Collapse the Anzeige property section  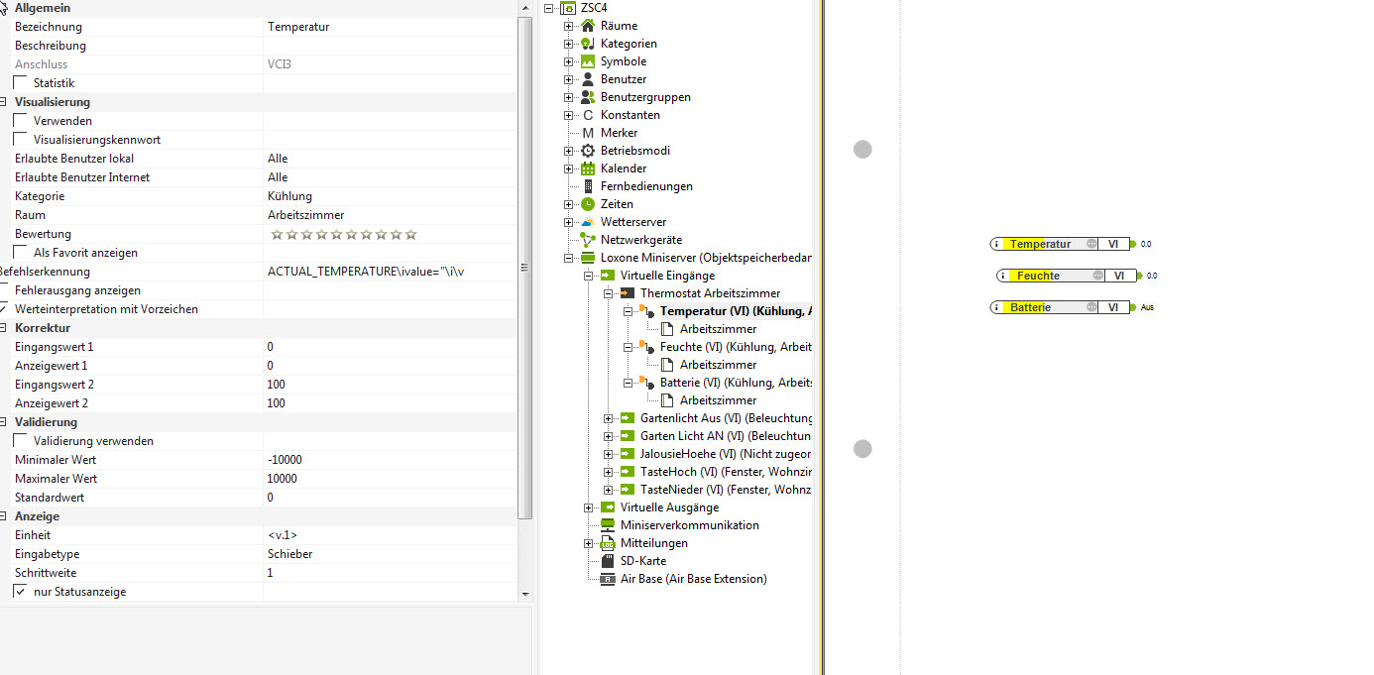pyautogui.click(x=4, y=516)
